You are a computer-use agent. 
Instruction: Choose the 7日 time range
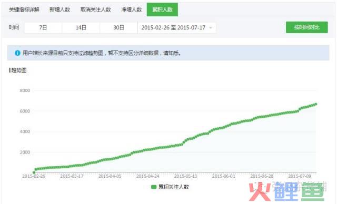43,27
